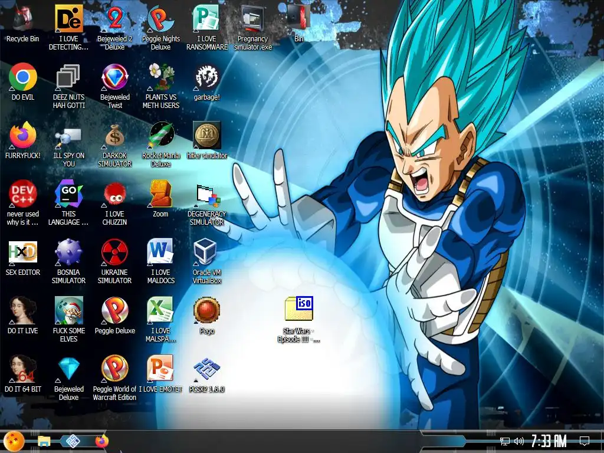
Task: Open the network tray icon
Action: pos(505,441)
